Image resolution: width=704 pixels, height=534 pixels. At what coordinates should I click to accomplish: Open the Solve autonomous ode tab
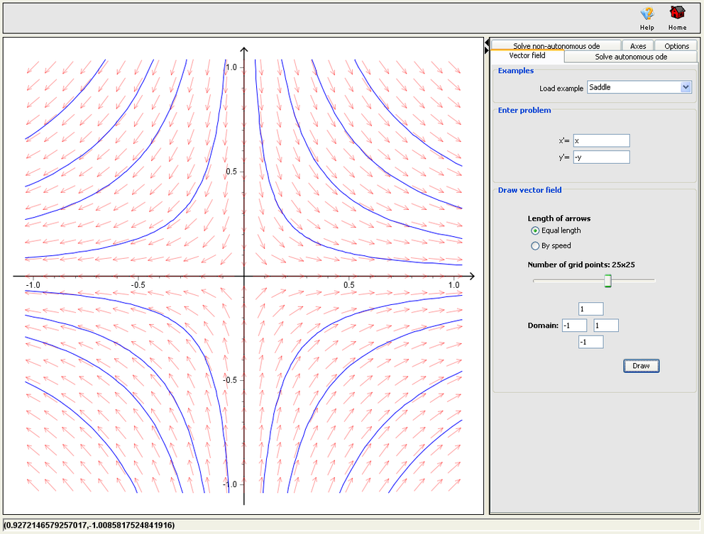(x=630, y=57)
